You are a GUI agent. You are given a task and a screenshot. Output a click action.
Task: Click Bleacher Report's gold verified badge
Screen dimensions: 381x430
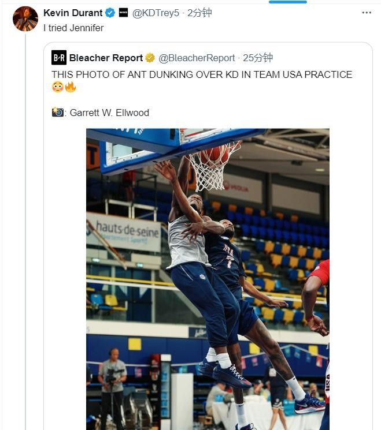[x=150, y=58]
